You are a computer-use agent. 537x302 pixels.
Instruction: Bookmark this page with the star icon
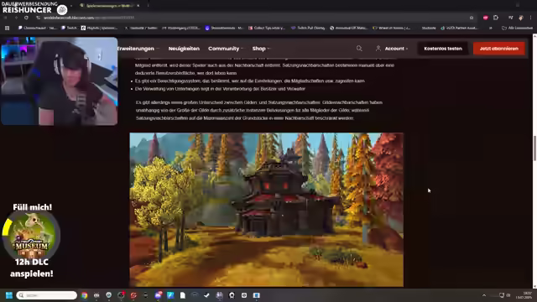click(x=472, y=18)
